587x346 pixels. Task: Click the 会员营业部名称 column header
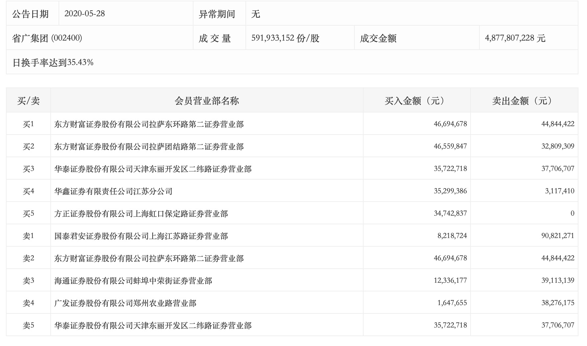[x=207, y=101]
